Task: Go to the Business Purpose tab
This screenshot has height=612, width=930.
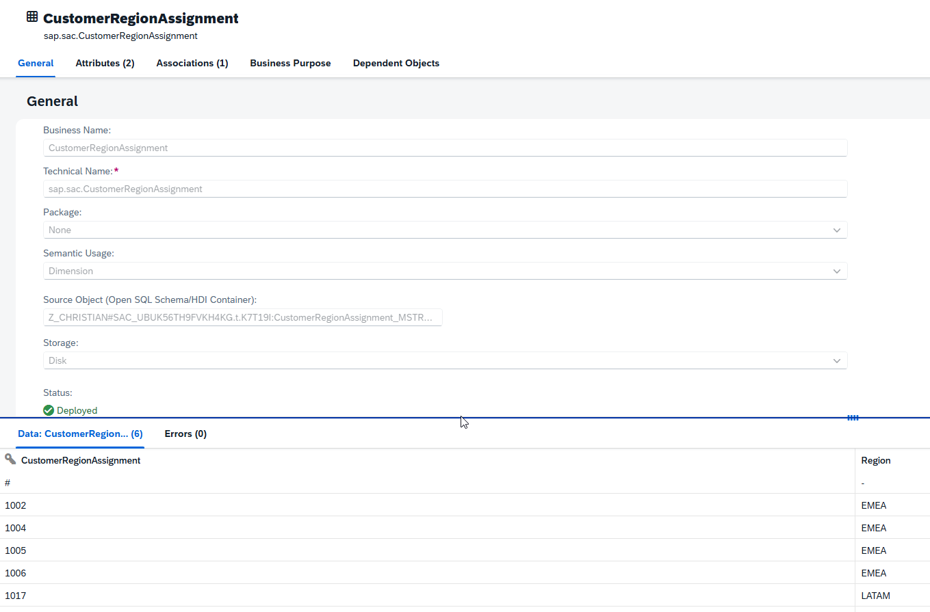Action: (x=290, y=63)
